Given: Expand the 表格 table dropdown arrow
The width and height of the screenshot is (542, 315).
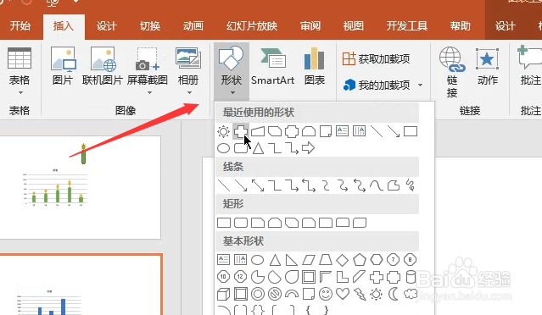Looking at the screenshot, I should [20, 92].
